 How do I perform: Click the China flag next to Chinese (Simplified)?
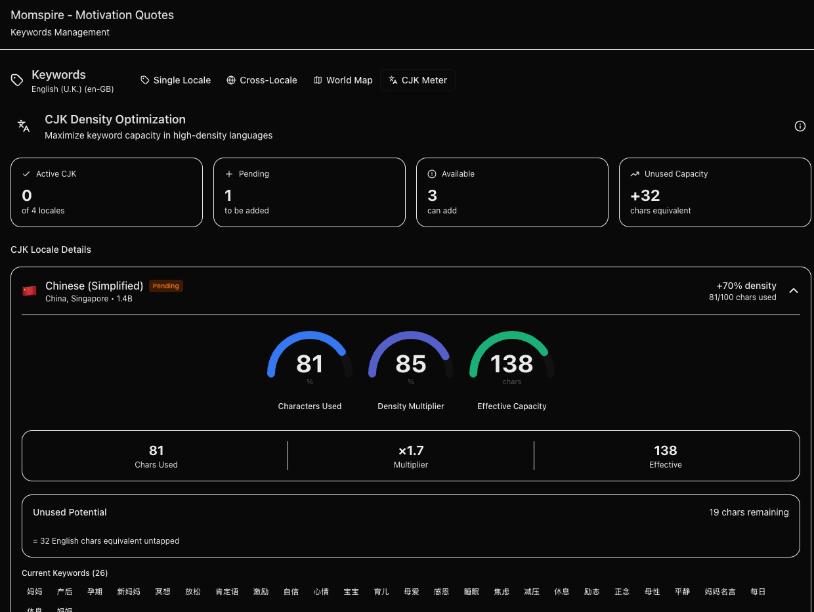[x=30, y=291]
